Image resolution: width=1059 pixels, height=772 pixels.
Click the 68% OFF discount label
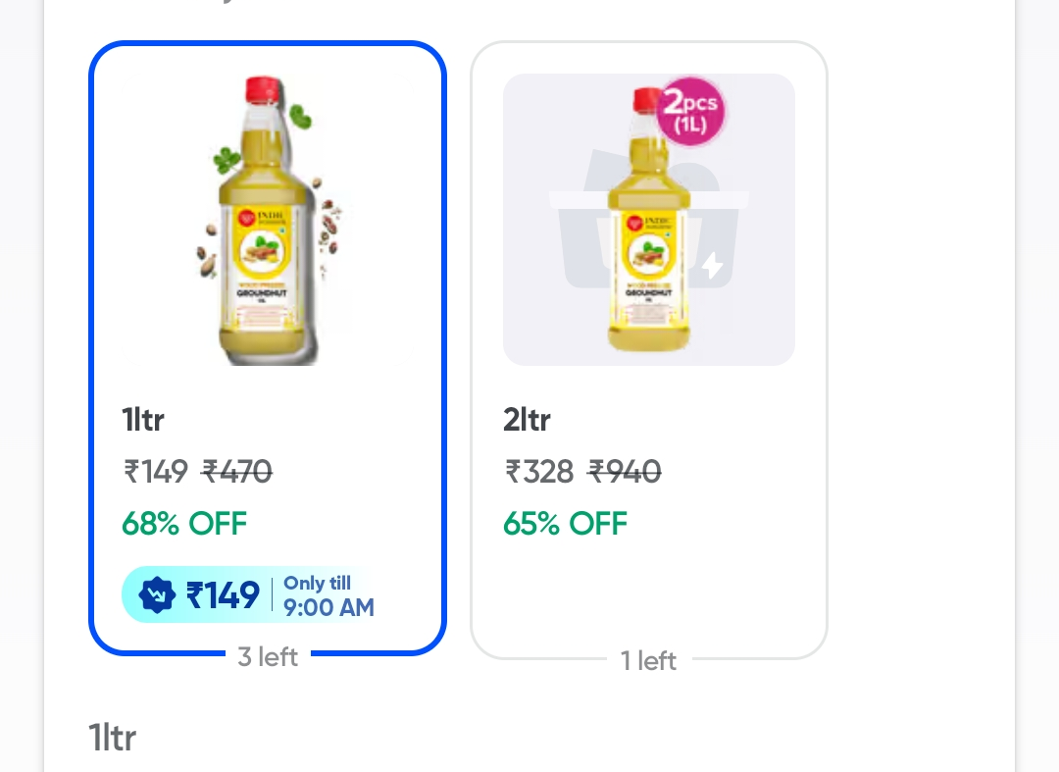(x=184, y=523)
